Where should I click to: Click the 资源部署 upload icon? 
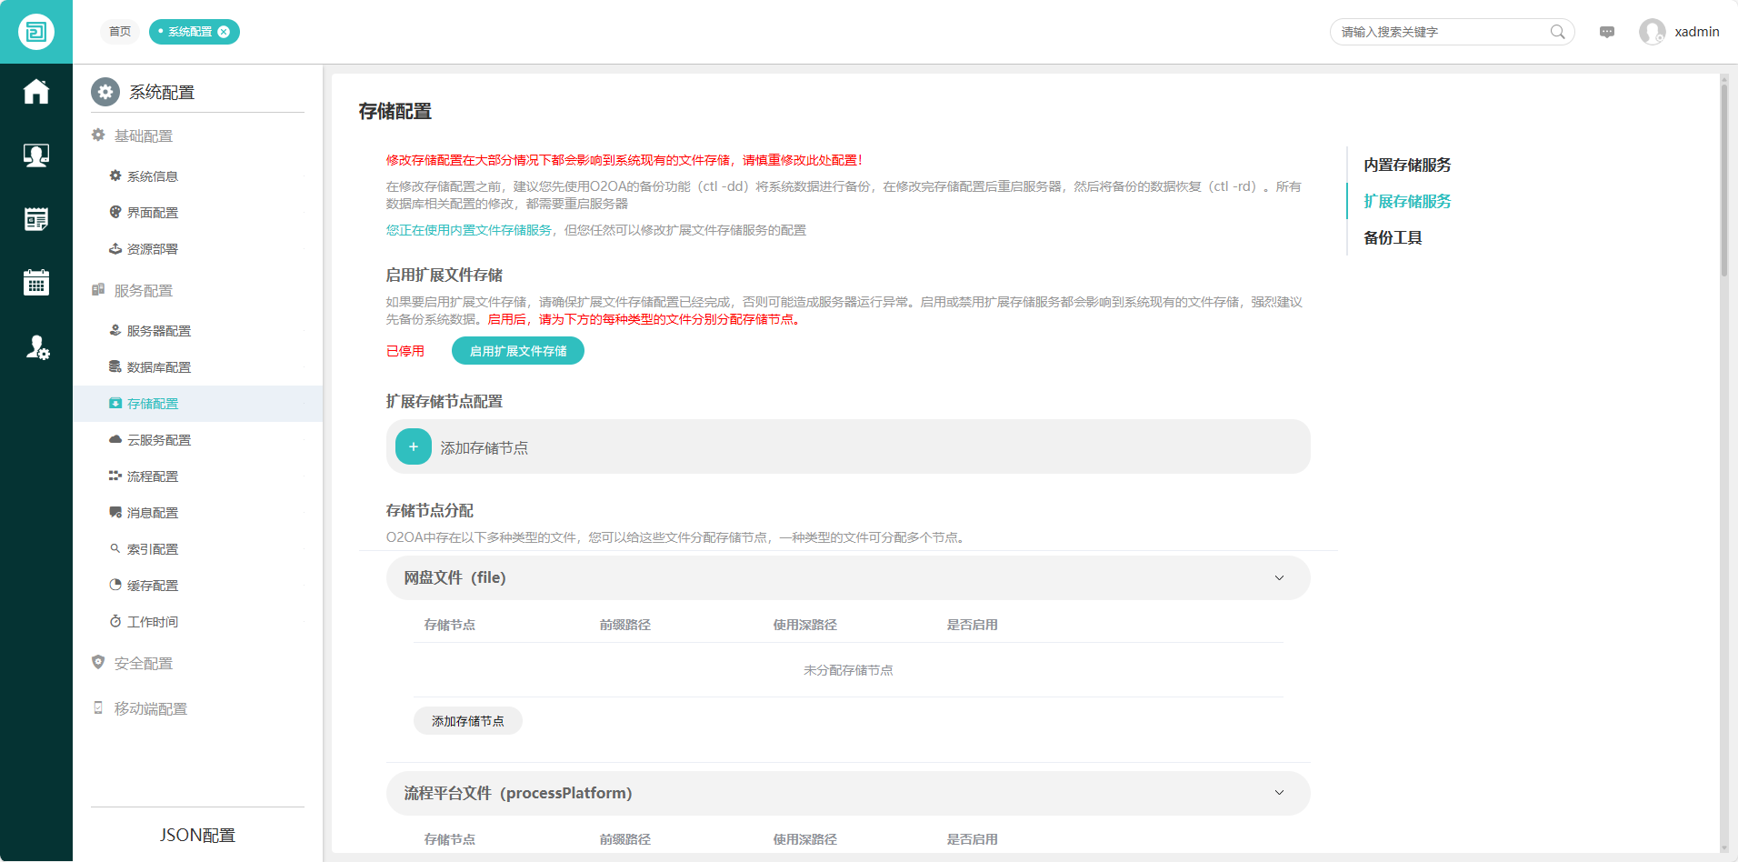(115, 248)
